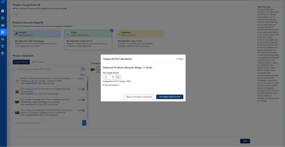Open the box inventory icon in sidebar
The image size is (285, 147).
point(3,53)
